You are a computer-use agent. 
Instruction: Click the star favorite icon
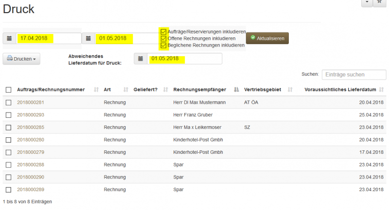coord(380,2)
